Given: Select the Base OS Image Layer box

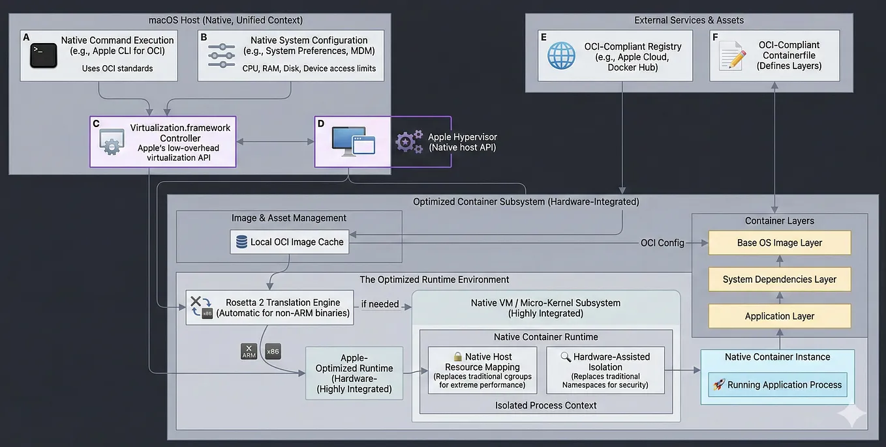Looking at the screenshot, I should tap(780, 242).
